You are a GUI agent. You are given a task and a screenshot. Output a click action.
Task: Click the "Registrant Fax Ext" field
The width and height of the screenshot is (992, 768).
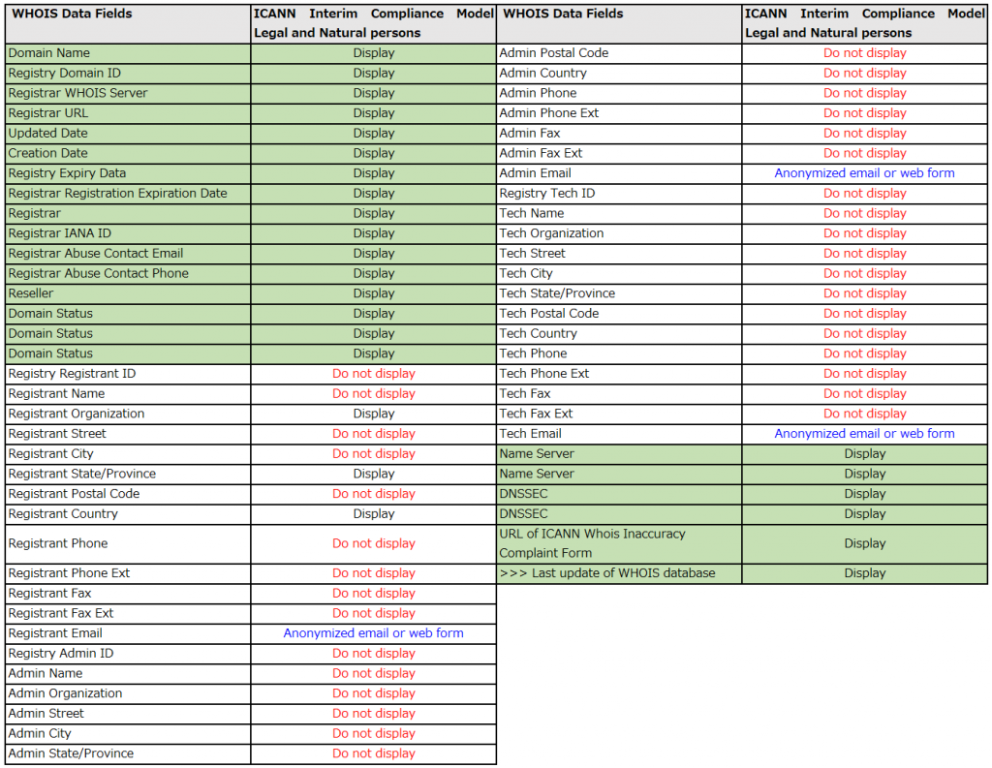(x=128, y=614)
